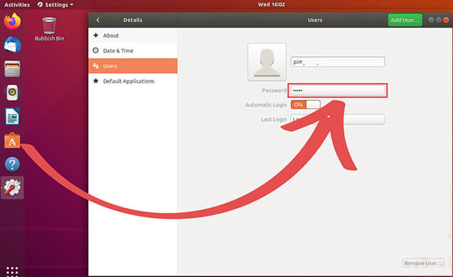
Task: Maximize the Settings window
Action: pyautogui.click(x=439, y=20)
